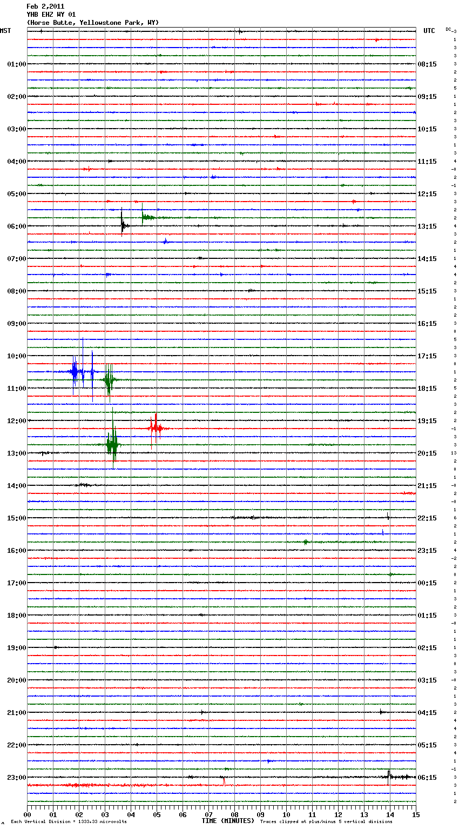Select the 15:00 MST row label
Image resolution: width=459 pixels, height=829 pixels.
(x=17, y=518)
